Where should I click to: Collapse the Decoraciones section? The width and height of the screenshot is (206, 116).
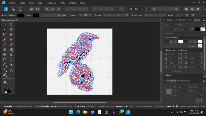(164, 38)
